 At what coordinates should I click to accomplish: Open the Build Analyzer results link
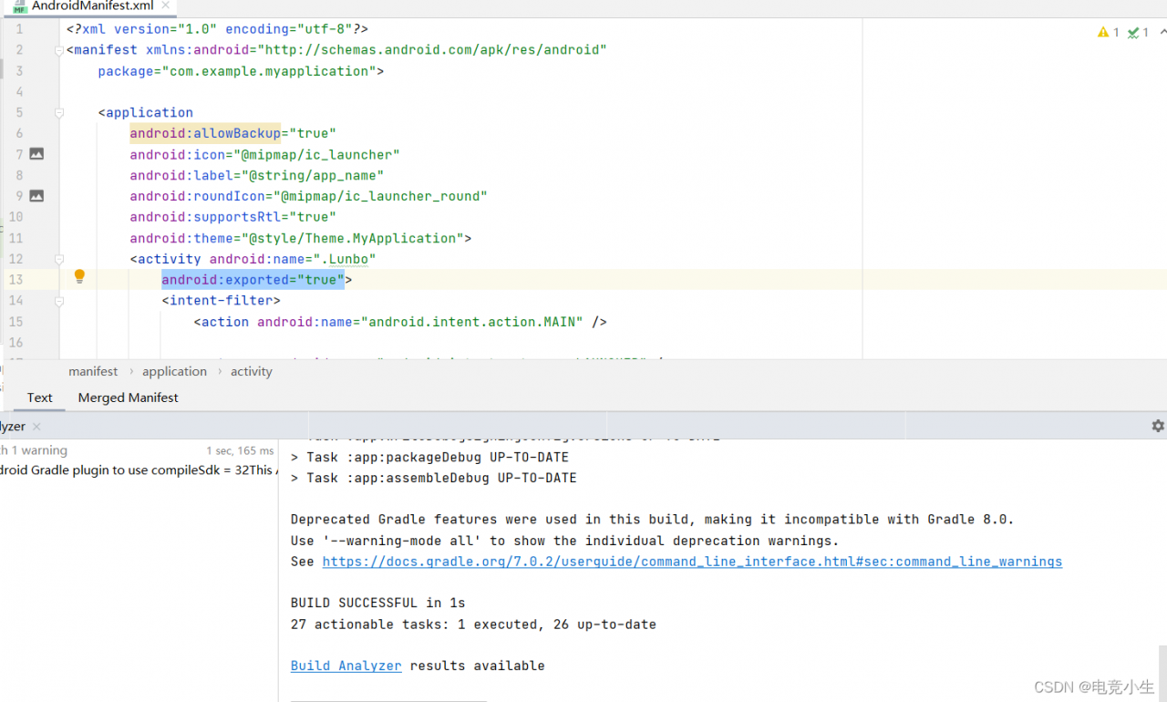346,666
